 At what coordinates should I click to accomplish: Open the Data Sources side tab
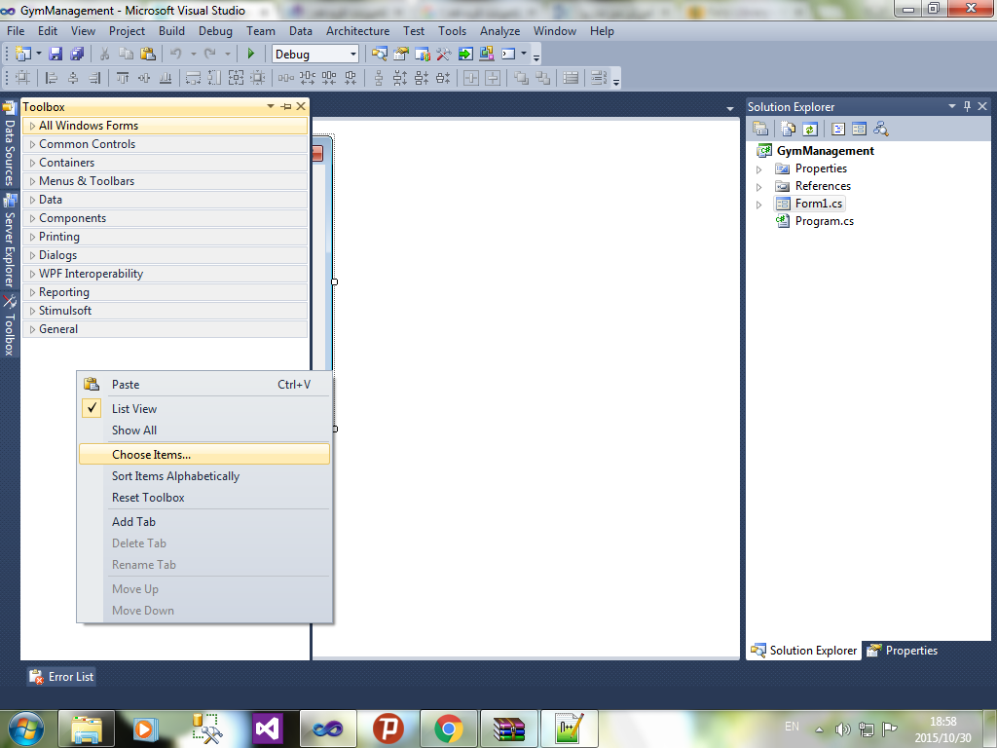coord(10,144)
